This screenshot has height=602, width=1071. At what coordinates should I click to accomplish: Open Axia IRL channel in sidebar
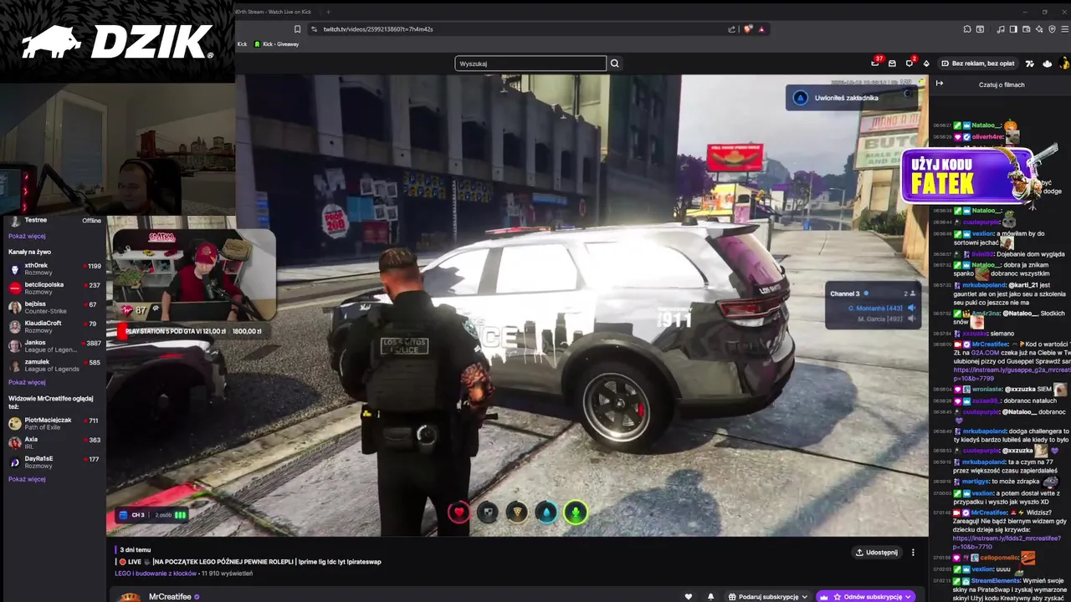[54, 442]
